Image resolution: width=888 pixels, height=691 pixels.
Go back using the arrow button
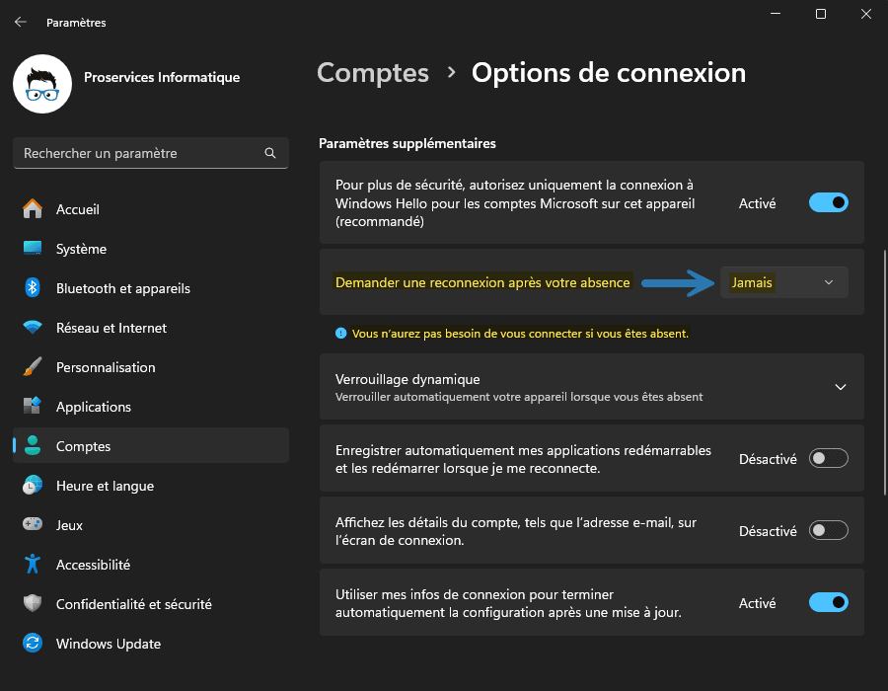(x=20, y=22)
